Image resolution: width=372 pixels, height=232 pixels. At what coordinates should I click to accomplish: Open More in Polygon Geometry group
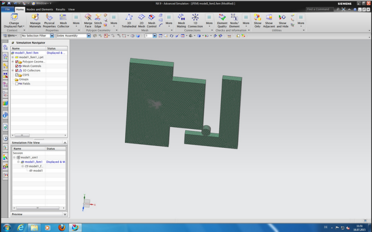pyautogui.click(x=114, y=20)
